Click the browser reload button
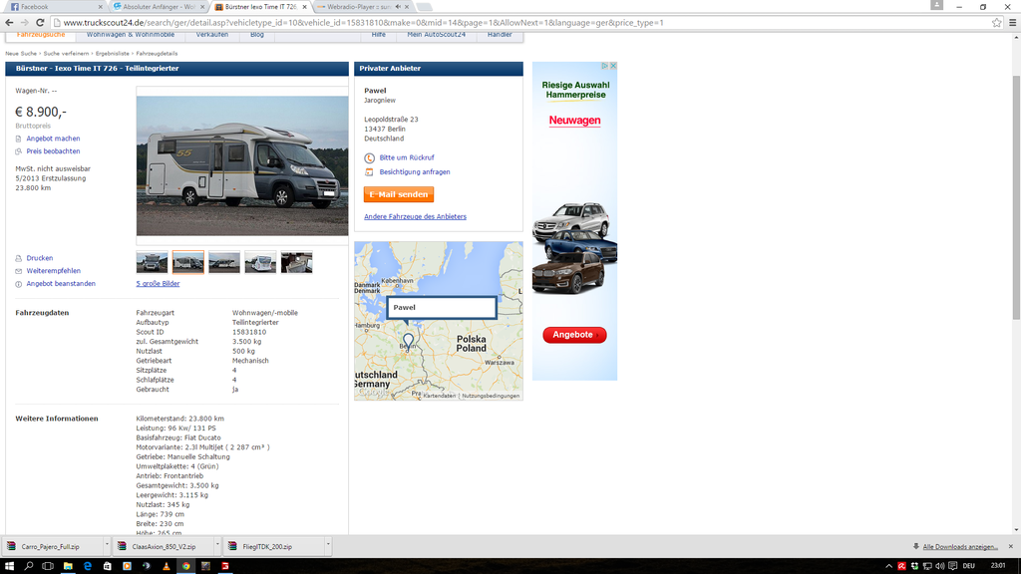This screenshot has height=574, width=1021. coord(38,22)
